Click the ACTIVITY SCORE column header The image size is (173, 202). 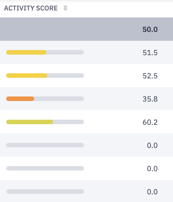[31, 8]
